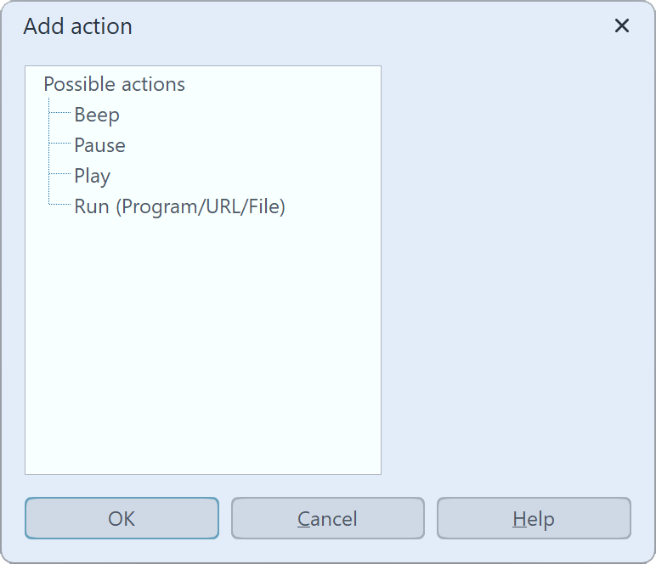
Task: Click the Add action title bar text
Action: tap(78, 26)
